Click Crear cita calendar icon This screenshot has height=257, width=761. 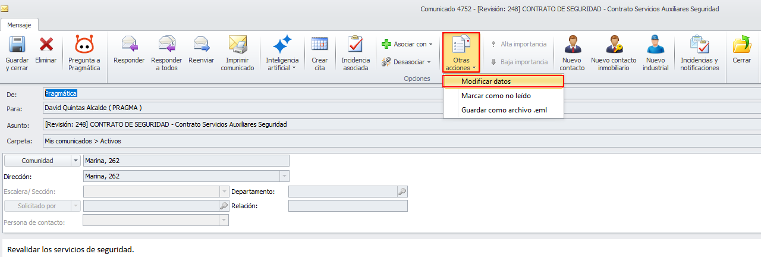point(320,45)
